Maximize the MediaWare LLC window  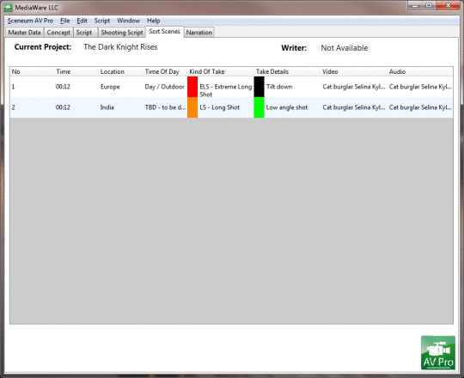[x=429, y=5]
